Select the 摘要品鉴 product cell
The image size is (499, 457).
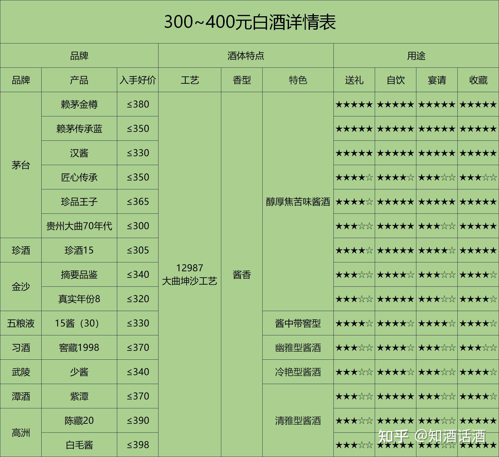pyautogui.click(x=79, y=274)
